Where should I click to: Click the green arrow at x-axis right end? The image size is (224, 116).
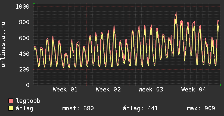click(x=221, y=85)
